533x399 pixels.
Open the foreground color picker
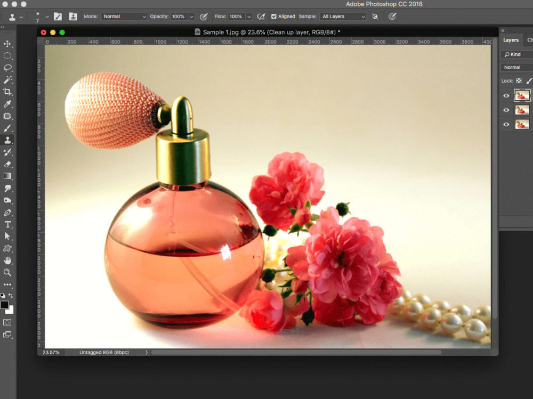(x=4, y=305)
